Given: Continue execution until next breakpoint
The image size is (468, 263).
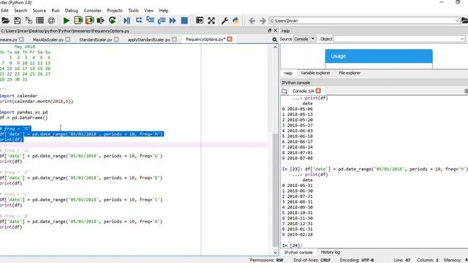Looking at the screenshot, I should point(173,20).
